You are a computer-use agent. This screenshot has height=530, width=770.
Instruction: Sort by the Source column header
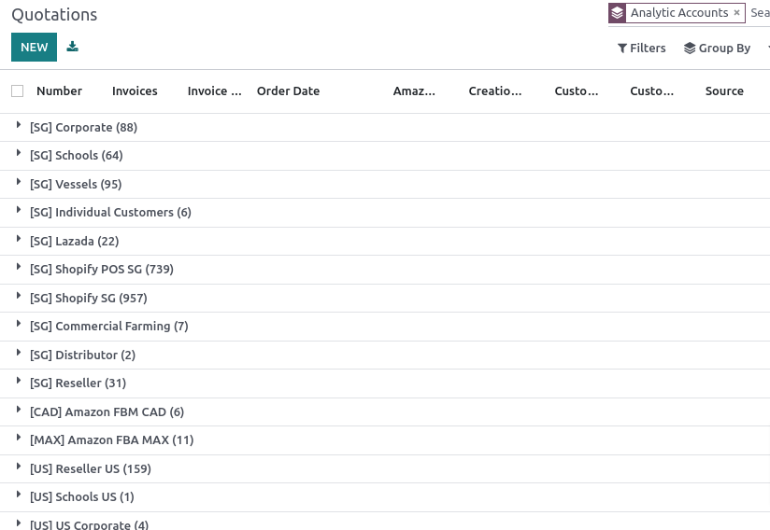click(x=724, y=91)
